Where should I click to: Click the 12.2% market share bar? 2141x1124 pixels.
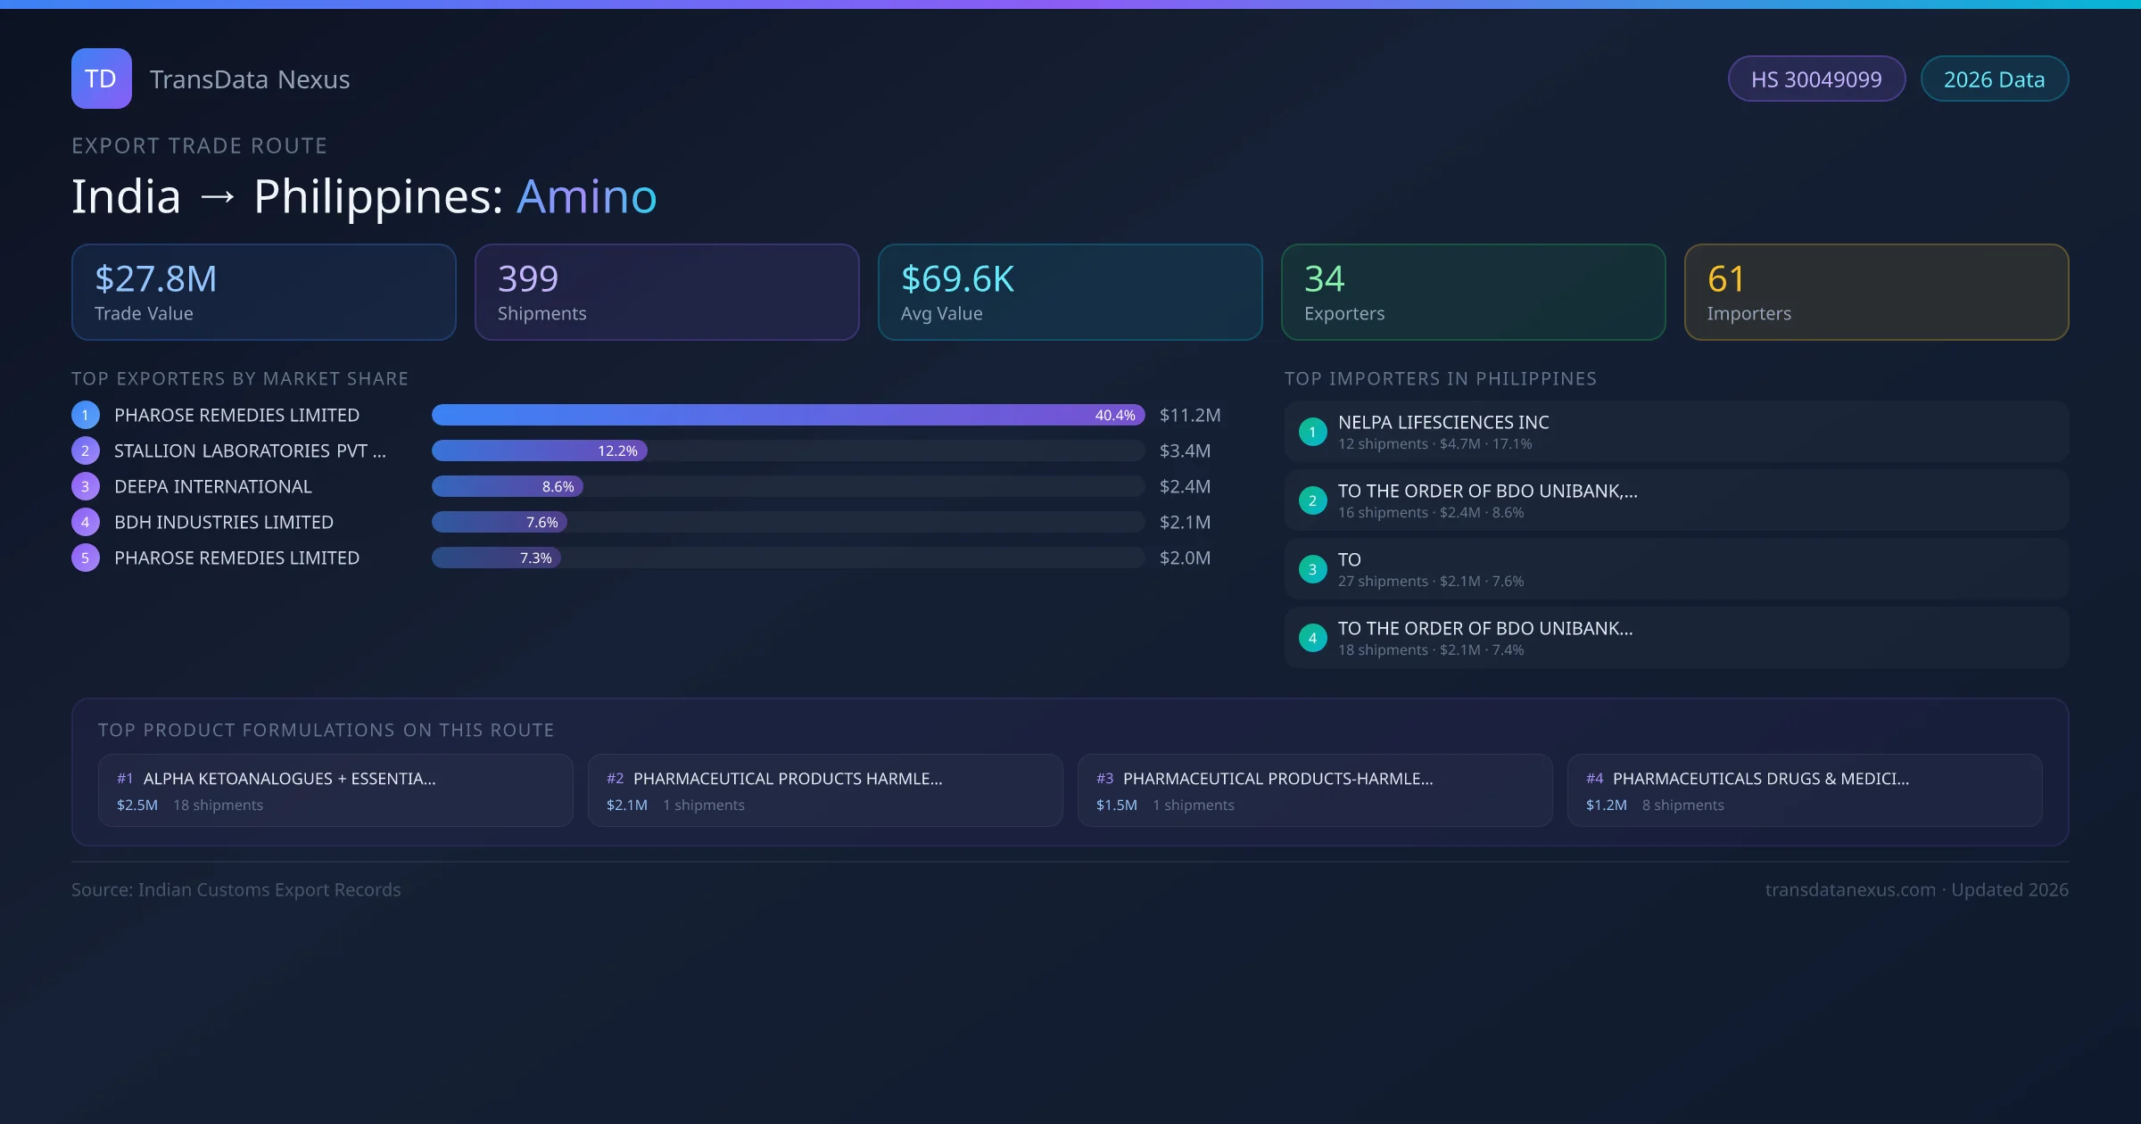coord(539,450)
